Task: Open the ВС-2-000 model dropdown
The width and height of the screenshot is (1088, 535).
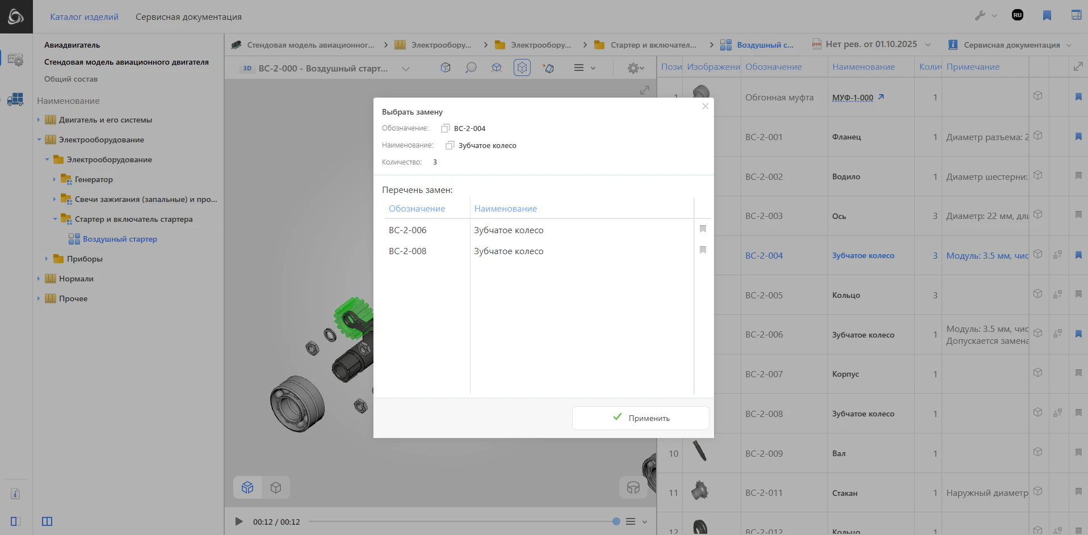Action: pyautogui.click(x=405, y=69)
